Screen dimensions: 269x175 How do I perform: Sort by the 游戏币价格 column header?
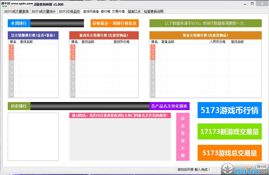125,42
